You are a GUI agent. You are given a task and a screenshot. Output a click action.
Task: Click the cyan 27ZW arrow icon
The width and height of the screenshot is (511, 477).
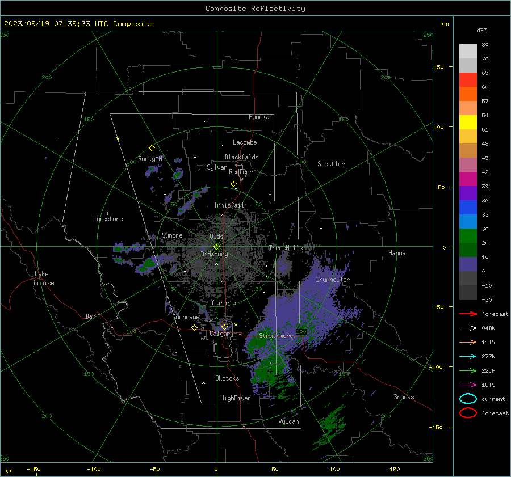click(468, 357)
